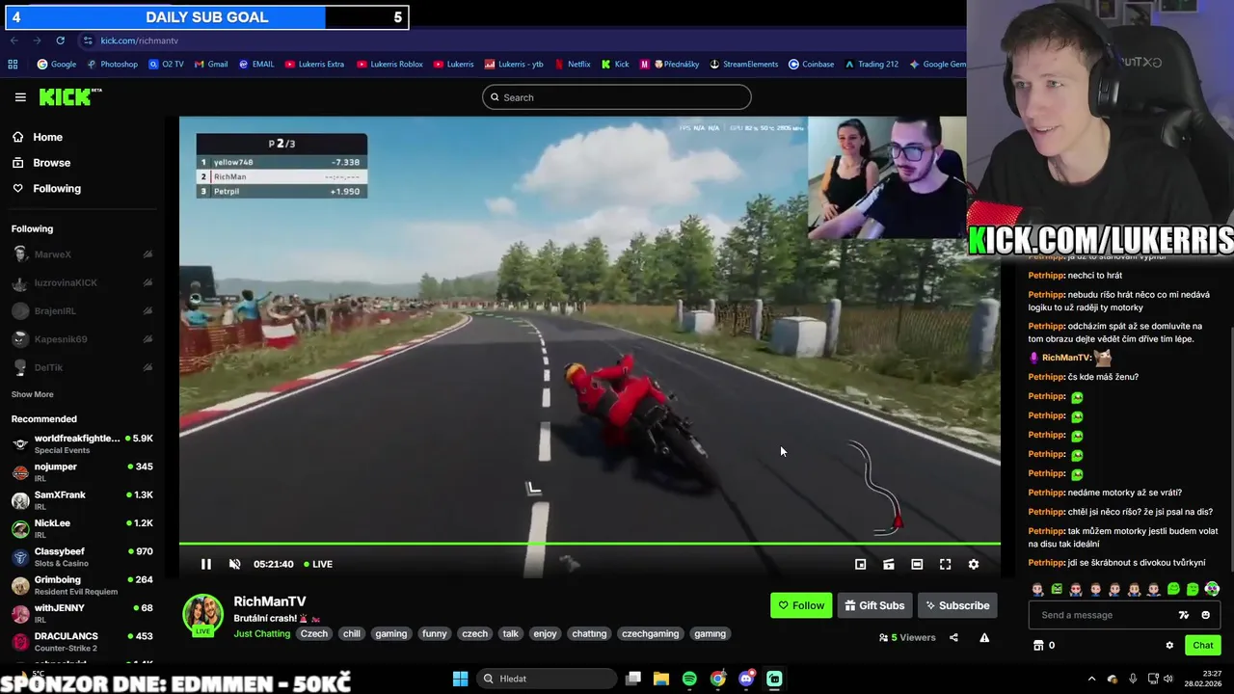Open player settings gear
This screenshot has height=694, width=1234.
tap(974, 564)
